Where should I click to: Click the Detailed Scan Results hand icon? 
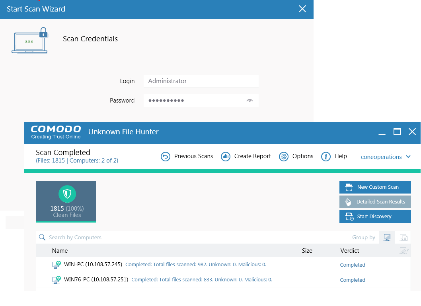tap(348, 202)
